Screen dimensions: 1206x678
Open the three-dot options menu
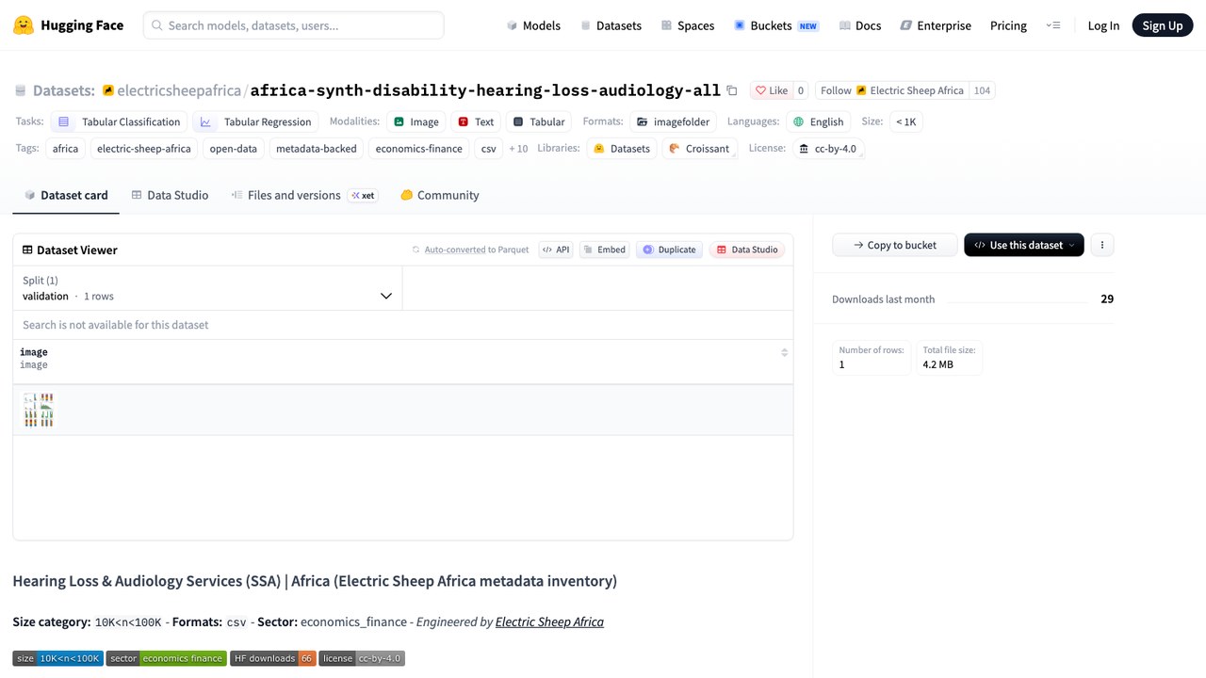click(x=1101, y=245)
